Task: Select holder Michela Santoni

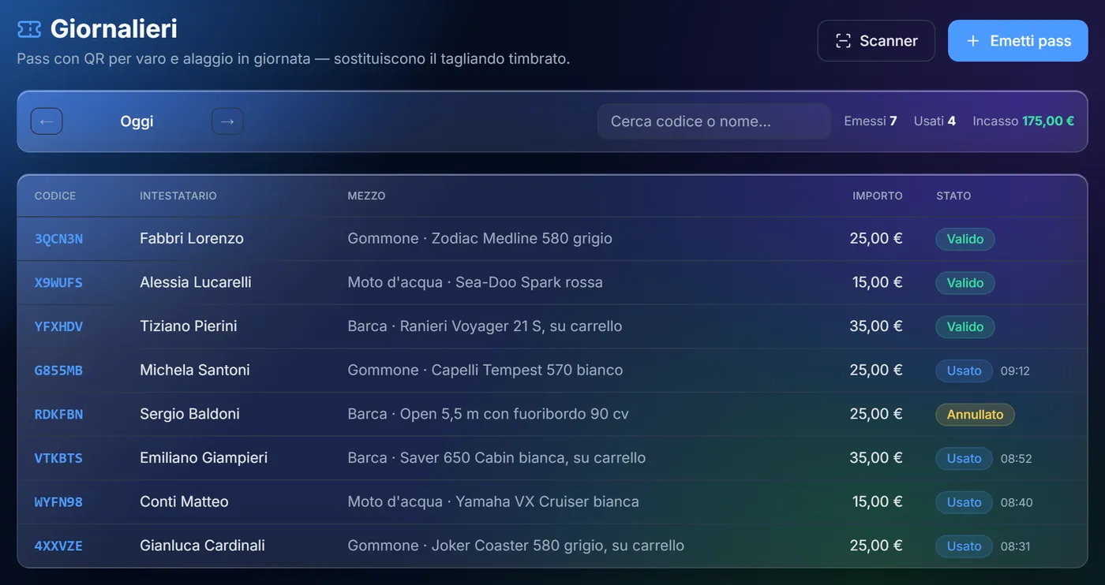Action: click(195, 370)
